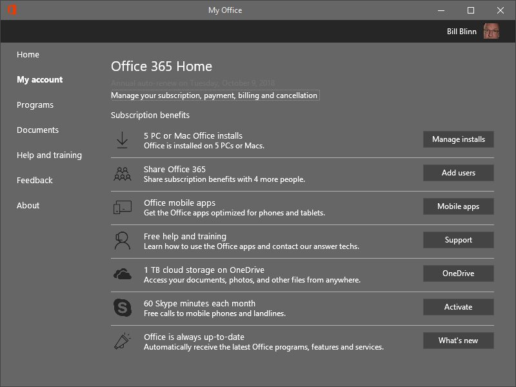The width and height of the screenshot is (516, 387).
Task: Click 'Free calls to mobile phones and landlines.' text
Action: click(215, 313)
